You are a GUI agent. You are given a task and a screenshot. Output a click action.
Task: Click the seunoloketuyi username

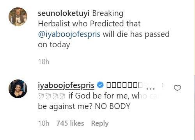click(64, 13)
